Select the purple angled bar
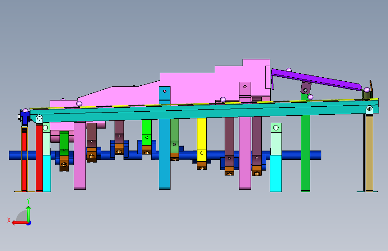 click(317, 79)
